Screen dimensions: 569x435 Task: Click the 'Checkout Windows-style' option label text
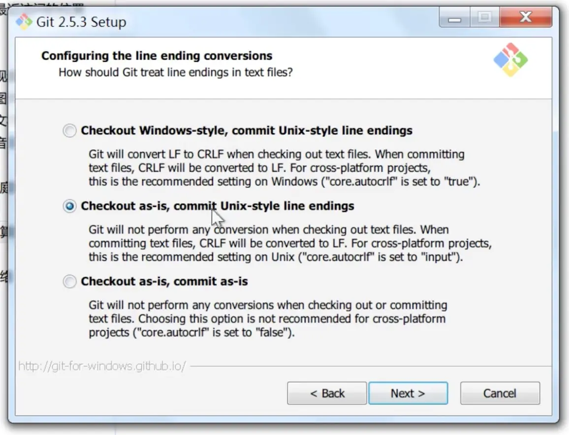(247, 131)
